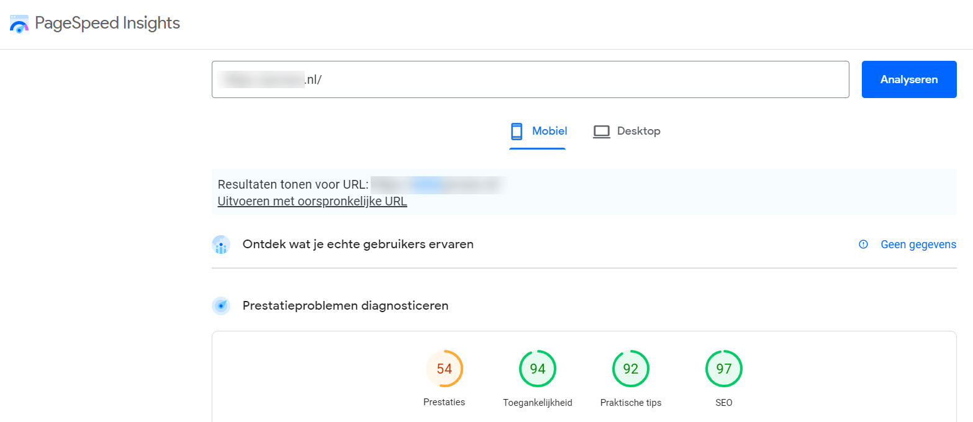Click the blue Analyseren button
Screen dimensions: 973x422
coord(909,79)
